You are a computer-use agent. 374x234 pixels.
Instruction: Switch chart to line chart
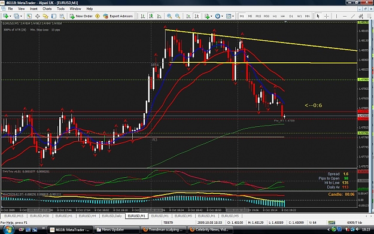pos(159,16)
